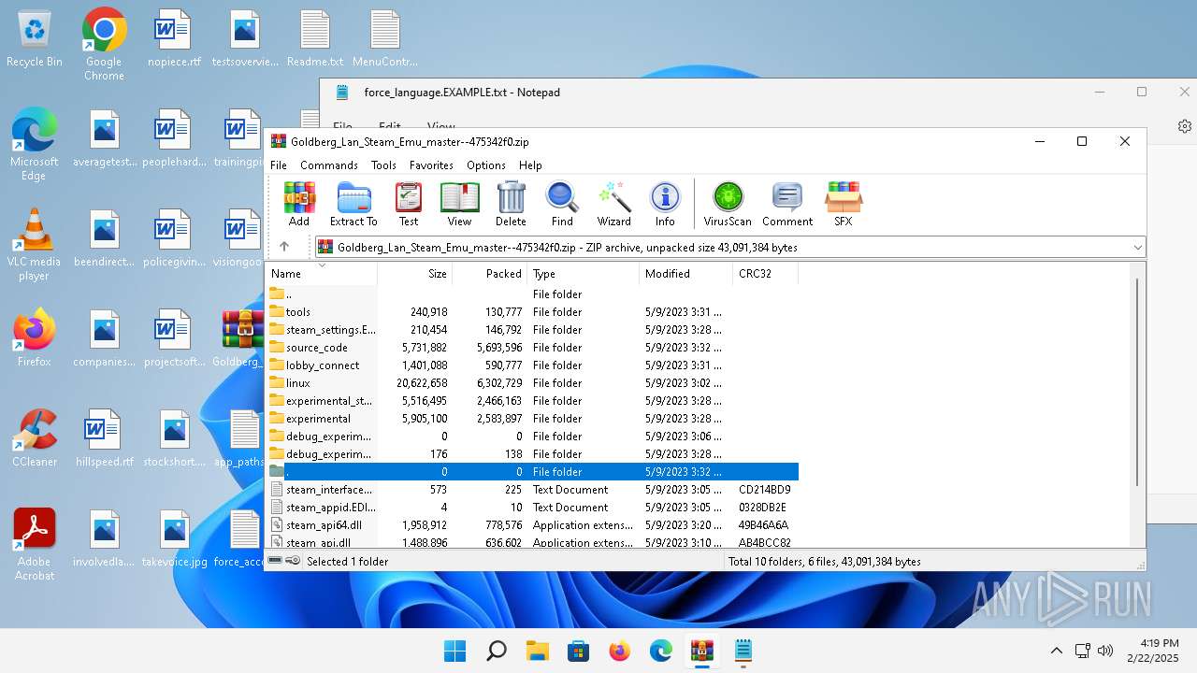Show archive Info

pyautogui.click(x=665, y=204)
